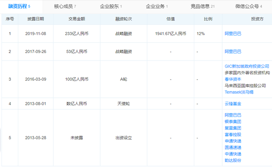Screen dimensions: 272x168
Task: Open 云锋基金 investor link
Action: pos(233,104)
